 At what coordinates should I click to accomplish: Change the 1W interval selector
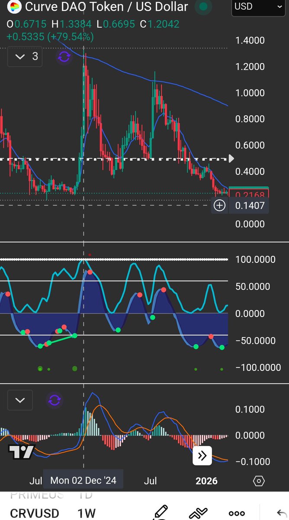[x=87, y=513]
